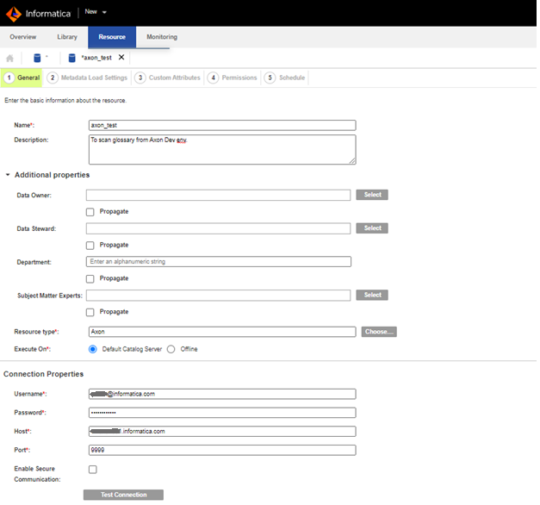
Task: Open the New dropdown in header
Action: tap(96, 12)
